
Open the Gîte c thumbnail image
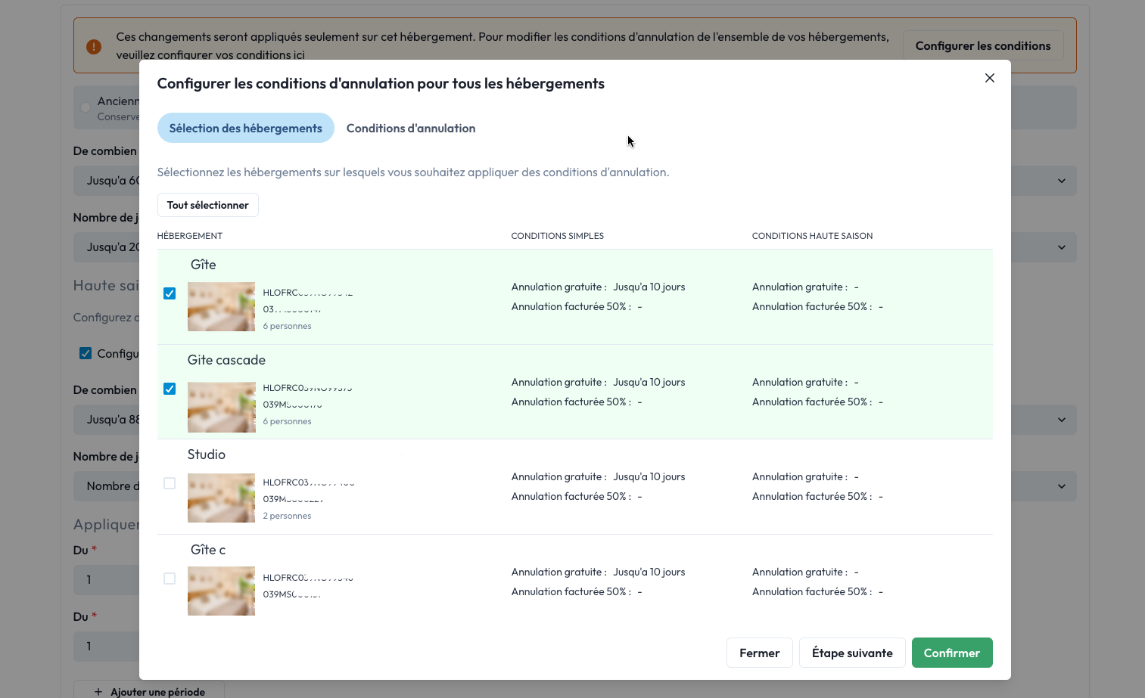pos(221,591)
